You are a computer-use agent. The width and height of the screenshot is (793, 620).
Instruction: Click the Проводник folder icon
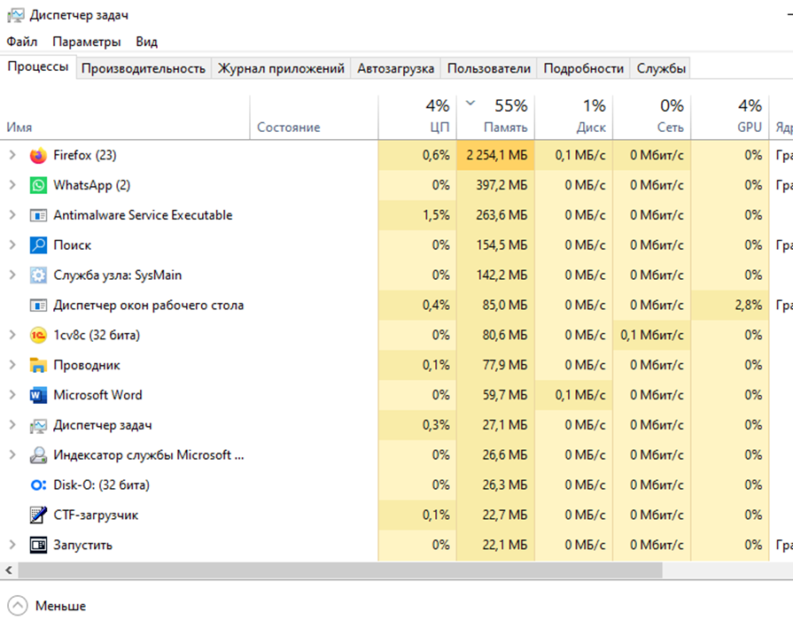click(x=38, y=366)
